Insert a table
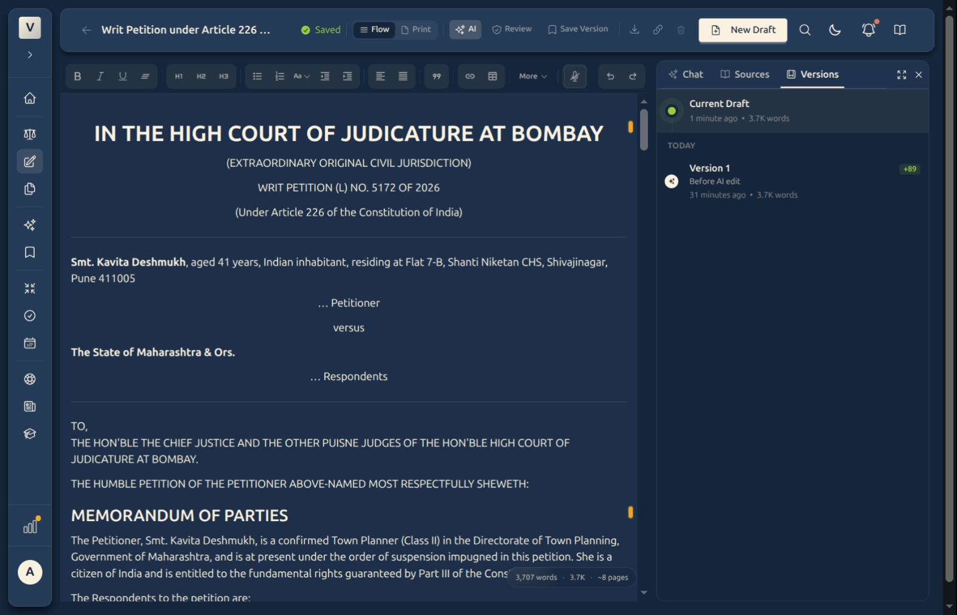Screen dimensions: 957x615 [492, 76]
